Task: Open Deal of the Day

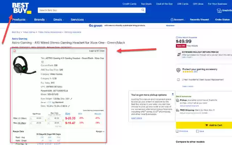Action: tap(164, 4)
